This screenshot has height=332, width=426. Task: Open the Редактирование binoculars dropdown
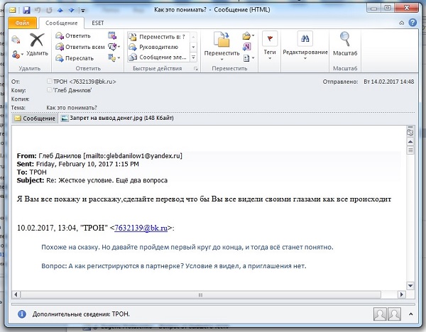point(305,45)
